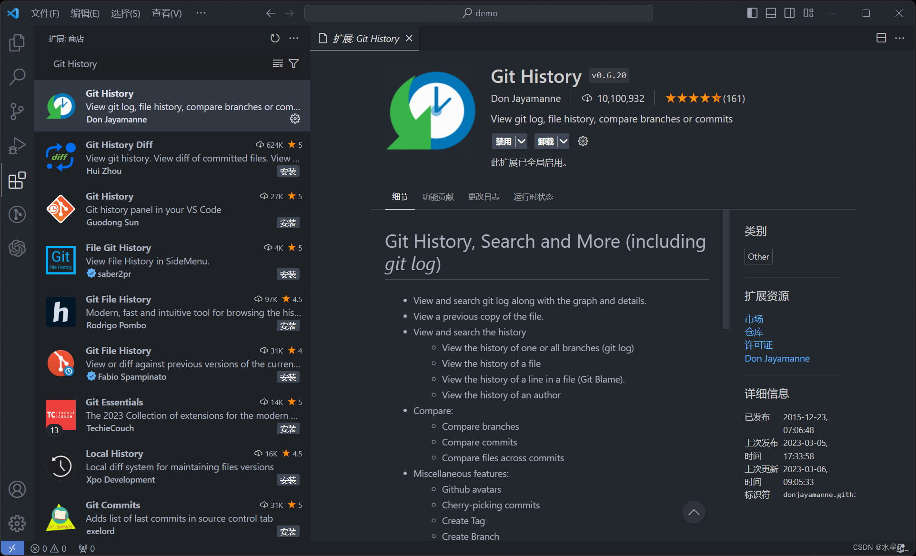Open the Don Jayamanne resource link
This screenshot has width=916, height=556.
coord(777,358)
